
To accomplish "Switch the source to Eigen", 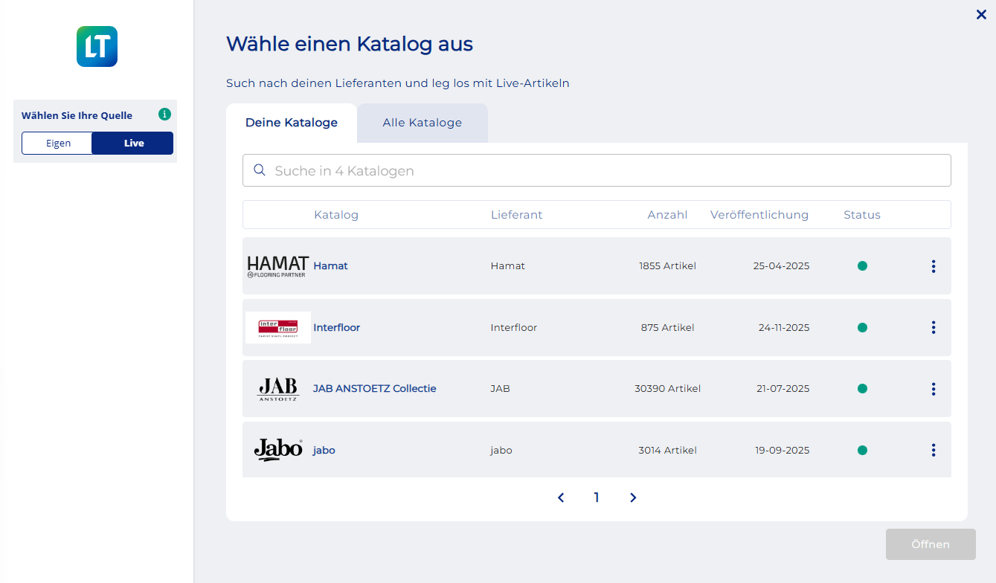I will pyautogui.click(x=57, y=143).
